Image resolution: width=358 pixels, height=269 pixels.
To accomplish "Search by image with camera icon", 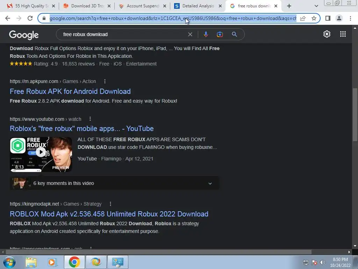I will pyautogui.click(x=220, y=34).
